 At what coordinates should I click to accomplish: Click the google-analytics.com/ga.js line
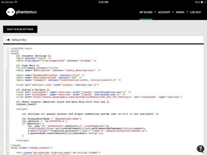tap(87, 131)
